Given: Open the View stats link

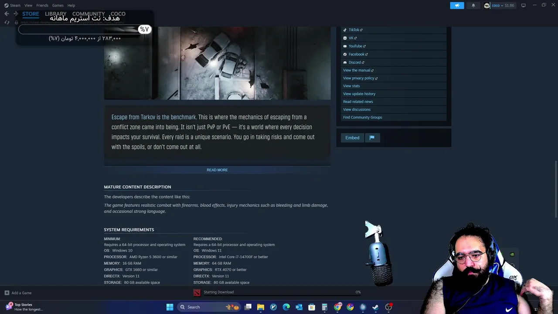Looking at the screenshot, I should tap(351, 86).
